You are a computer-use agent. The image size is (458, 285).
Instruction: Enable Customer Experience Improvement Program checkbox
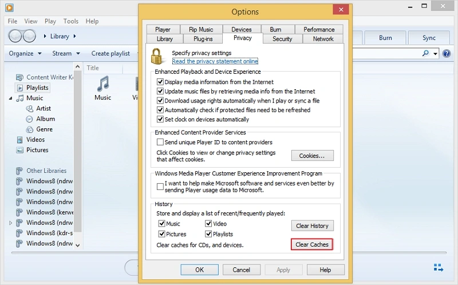point(160,187)
